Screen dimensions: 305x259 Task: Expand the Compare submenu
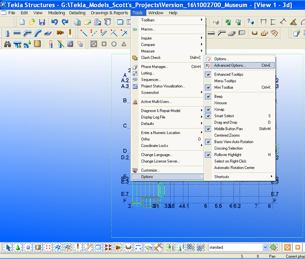(x=168, y=45)
